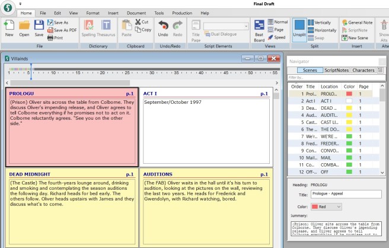
Task: Open a file with the Open icon
Action: (x=24, y=27)
